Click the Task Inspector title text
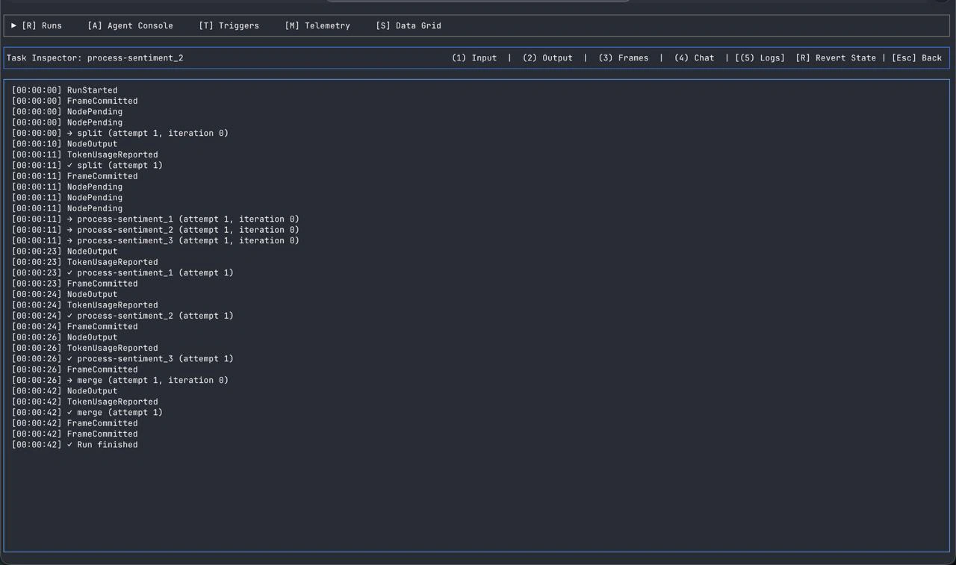 [x=95, y=57]
